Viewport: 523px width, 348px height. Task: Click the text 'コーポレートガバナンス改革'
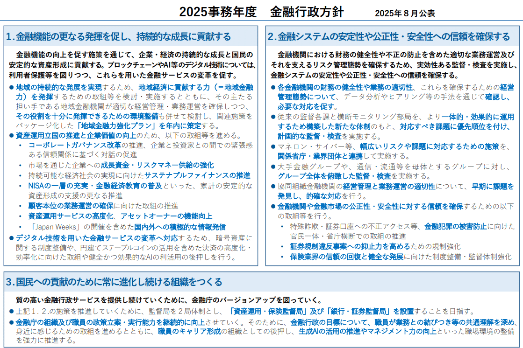75,145
